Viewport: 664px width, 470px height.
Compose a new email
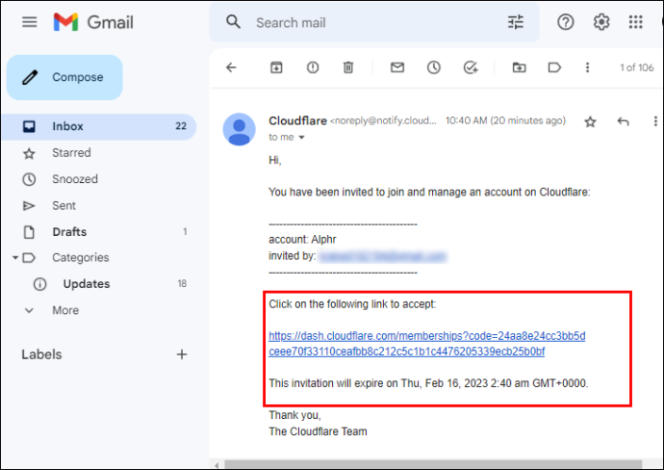point(64,77)
